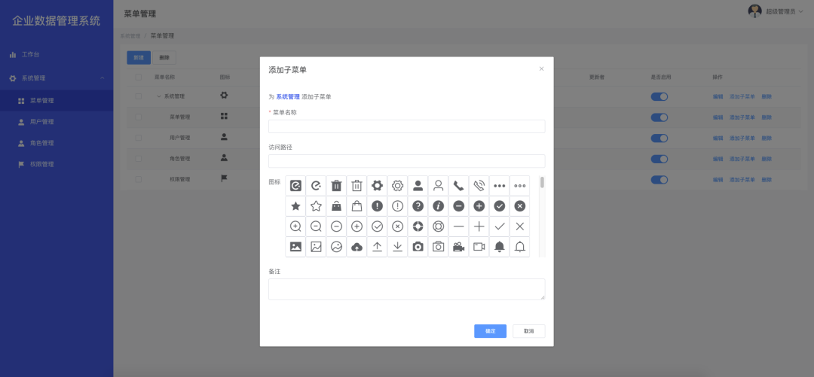
Task: Collapse the 系统管理 sidebar group
Action: point(102,78)
